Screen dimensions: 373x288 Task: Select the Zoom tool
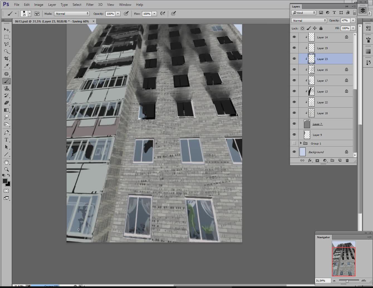pos(6,170)
